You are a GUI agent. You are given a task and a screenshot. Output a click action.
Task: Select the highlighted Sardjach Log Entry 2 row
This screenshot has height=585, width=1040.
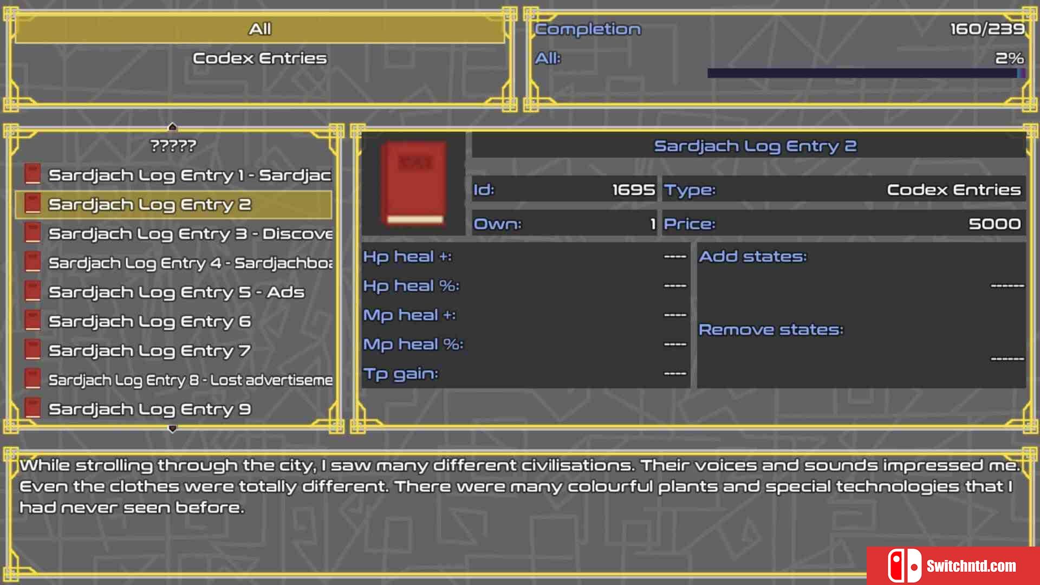tap(173, 204)
